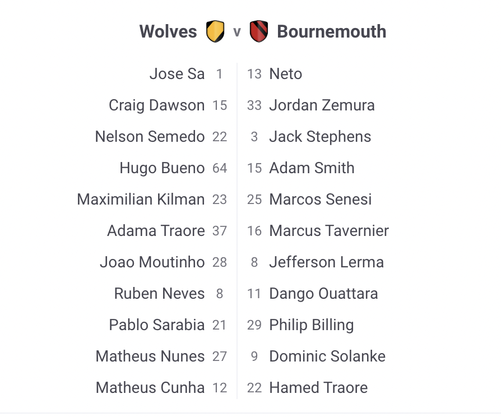The width and height of the screenshot is (501, 417).
Task: Open Nelson Semedo's player entry
Action: (150, 137)
